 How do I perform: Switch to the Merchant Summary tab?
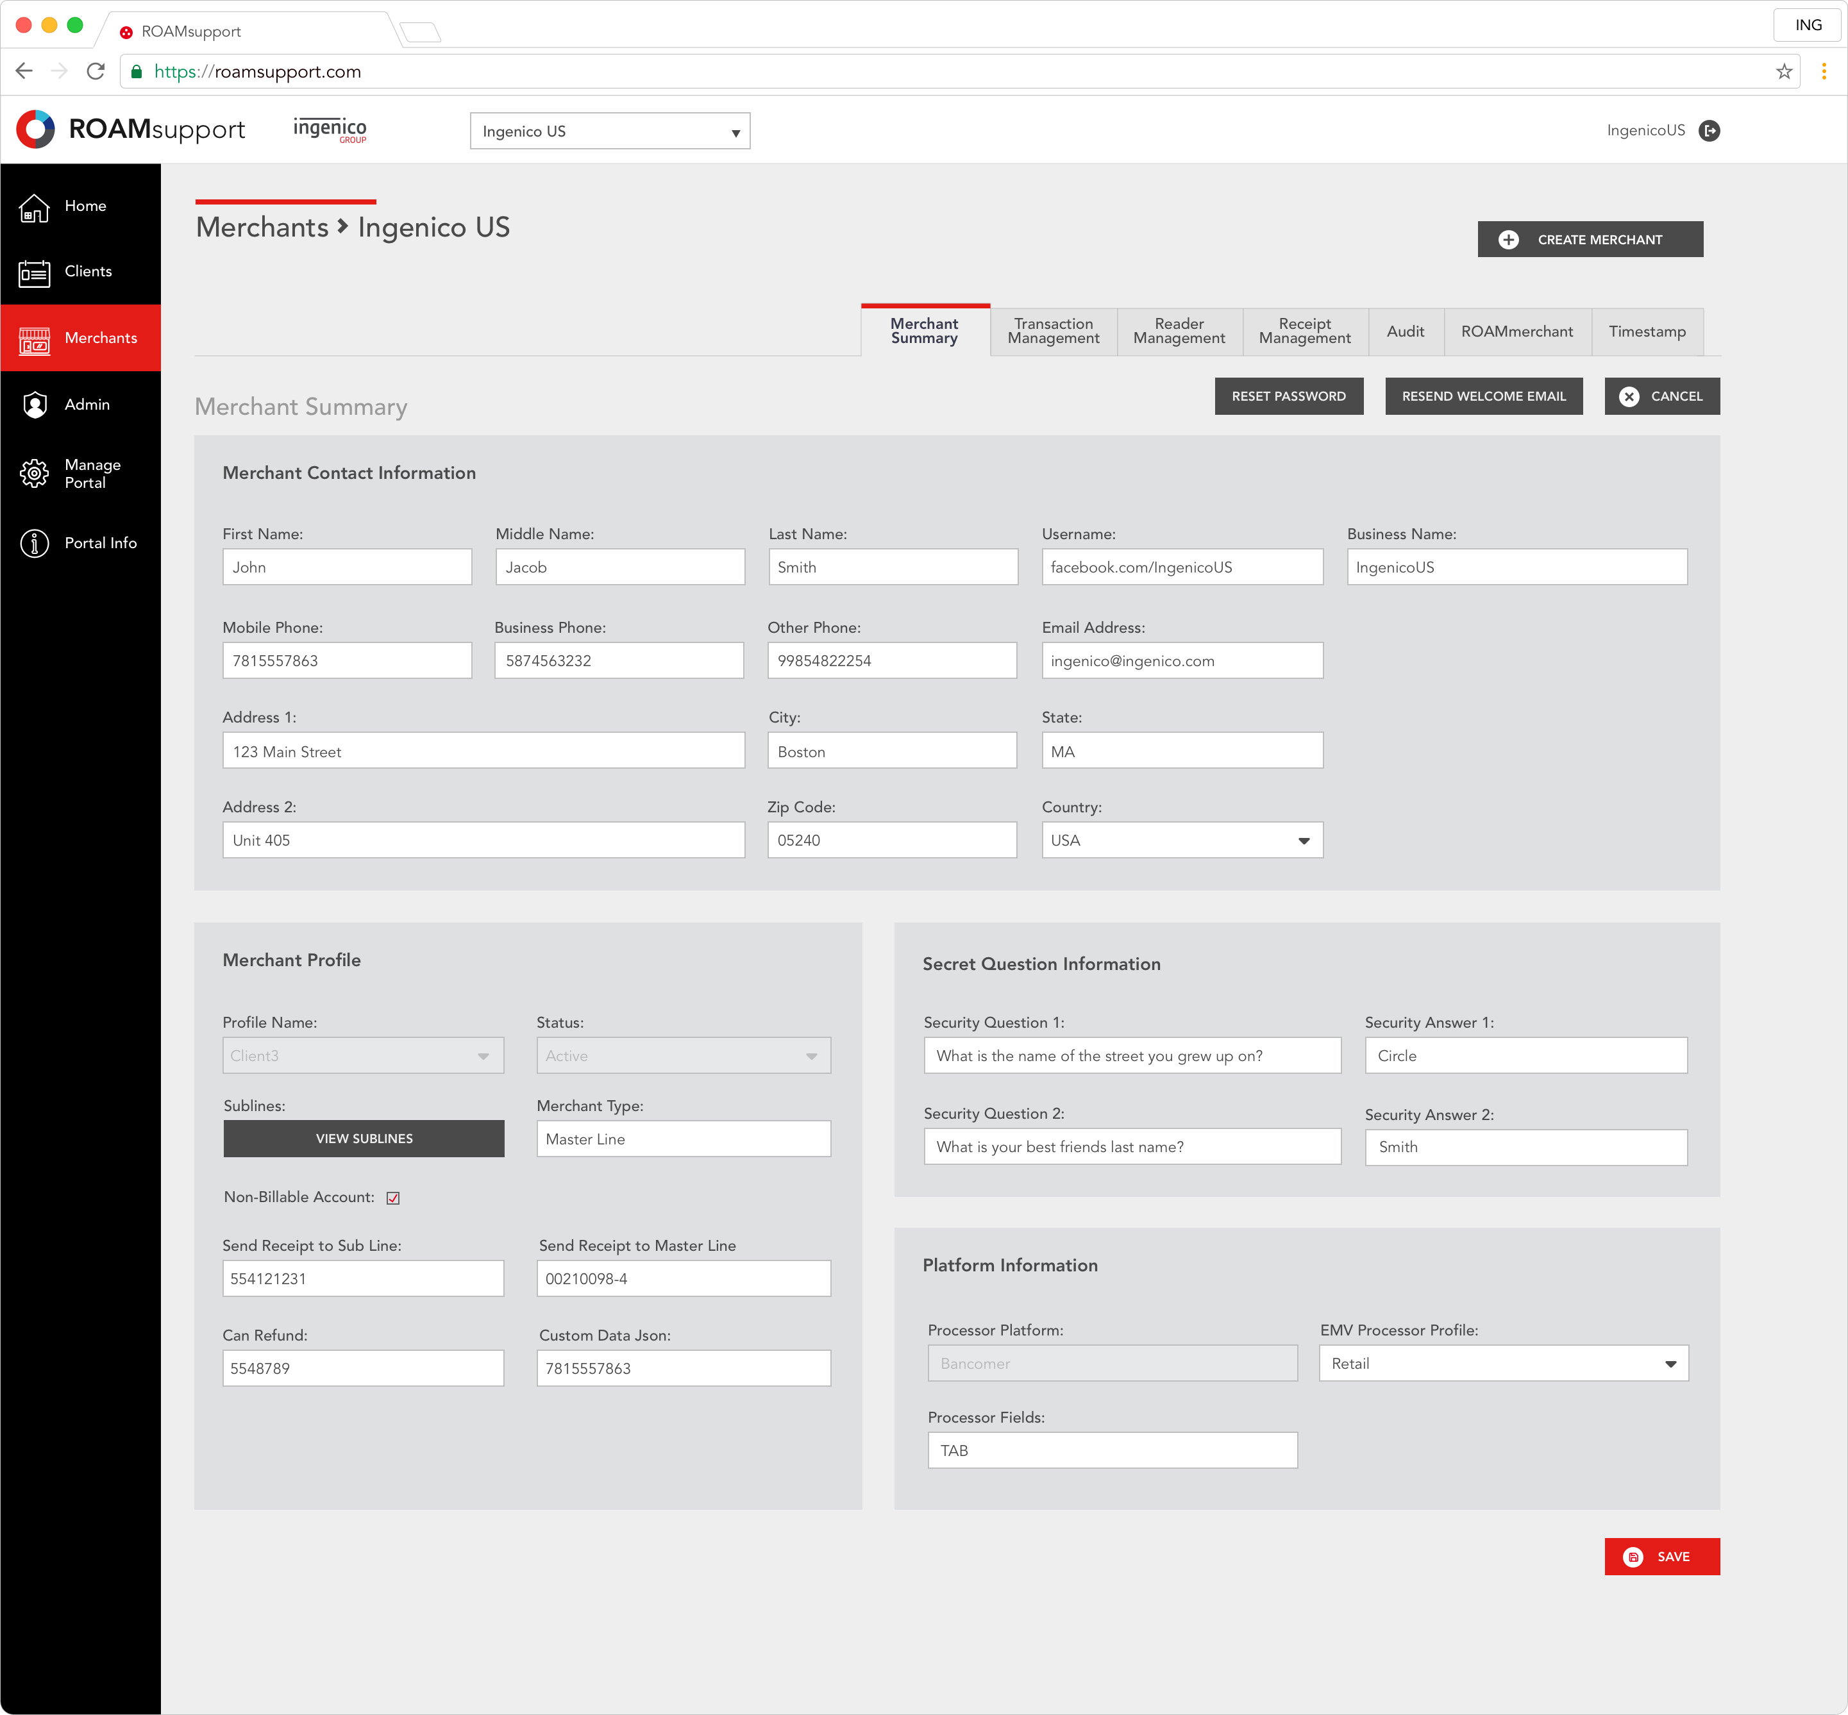(x=925, y=331)
